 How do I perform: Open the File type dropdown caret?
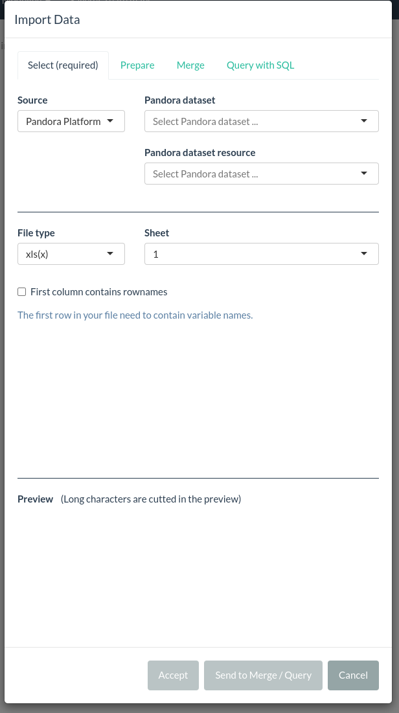110,254
